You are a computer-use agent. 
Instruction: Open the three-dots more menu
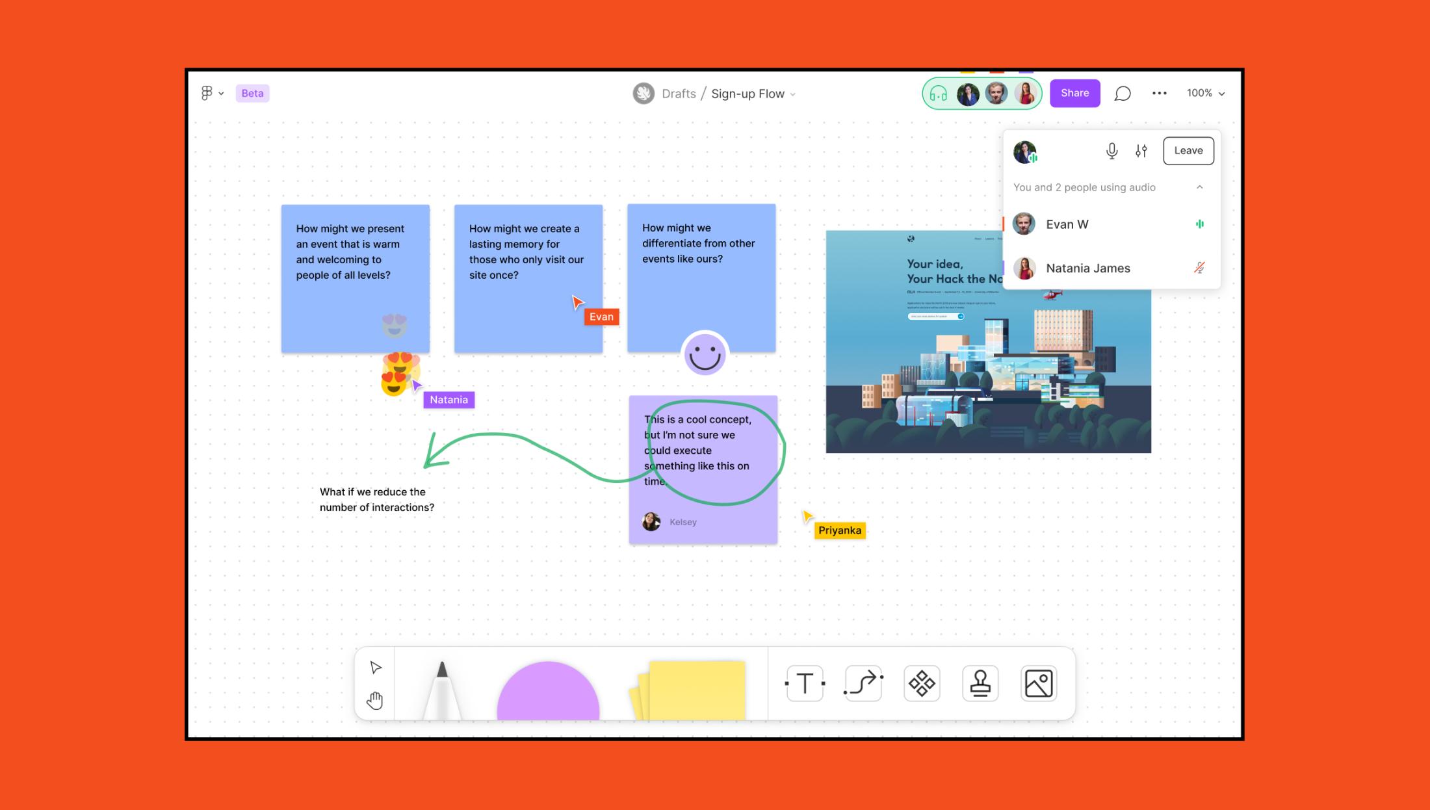(1159, 94)
